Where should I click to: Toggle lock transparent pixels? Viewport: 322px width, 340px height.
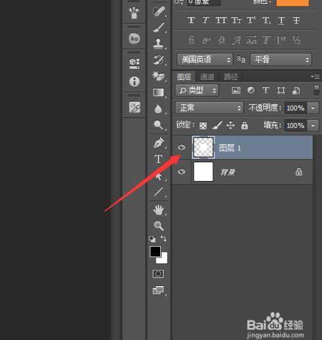point(203,126)
